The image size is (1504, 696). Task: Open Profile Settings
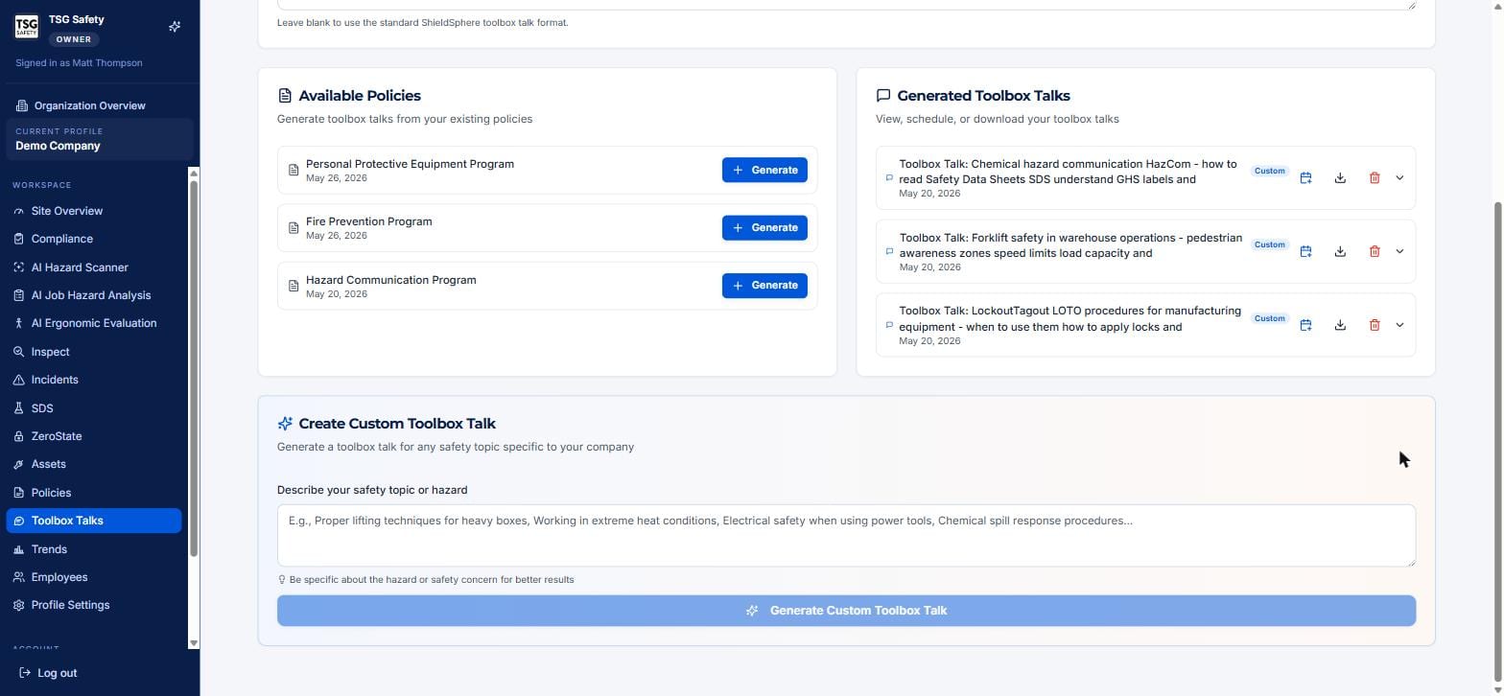[93, 605]
